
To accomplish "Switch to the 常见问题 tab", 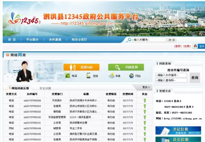I will point(45,88).
